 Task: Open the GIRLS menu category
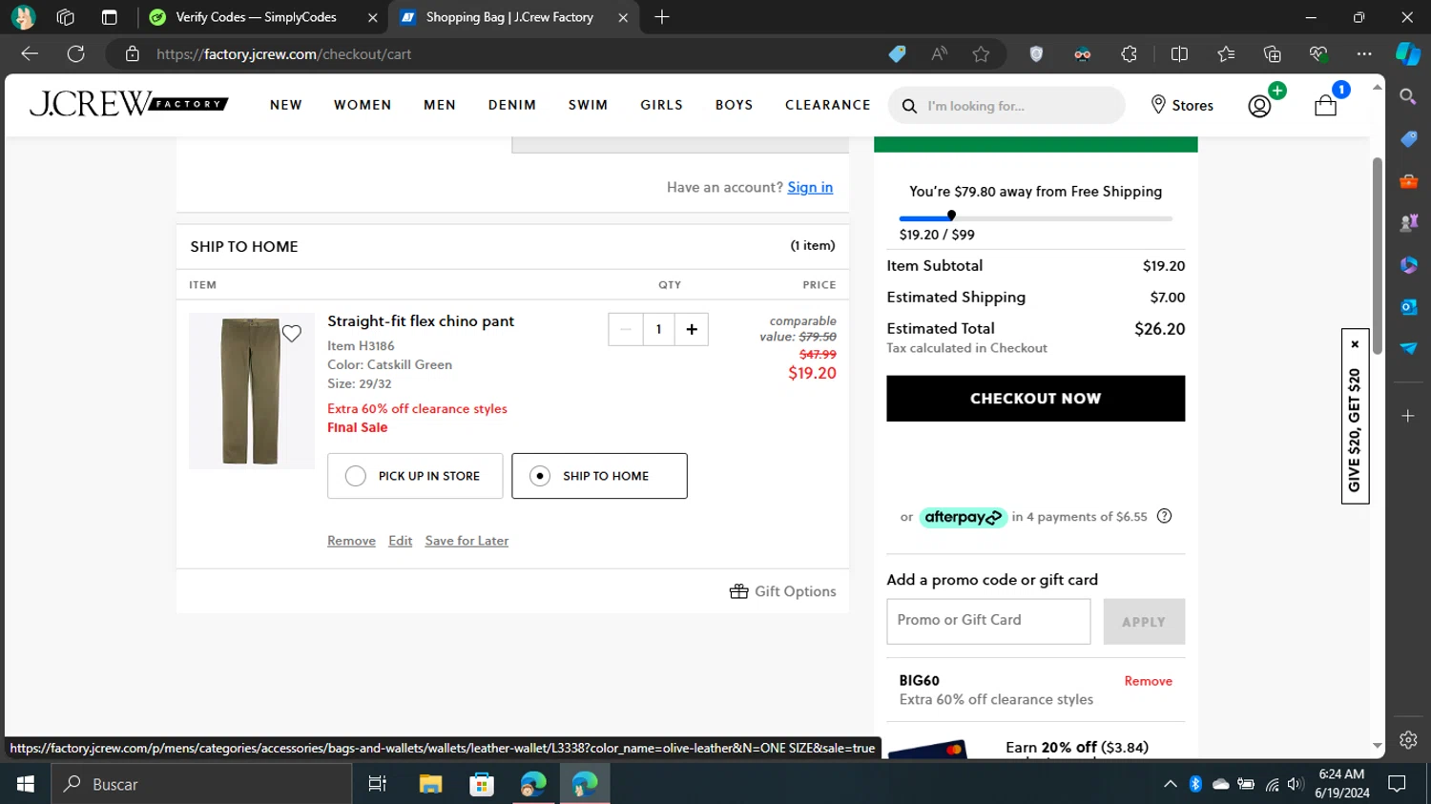tap(661, 105)
